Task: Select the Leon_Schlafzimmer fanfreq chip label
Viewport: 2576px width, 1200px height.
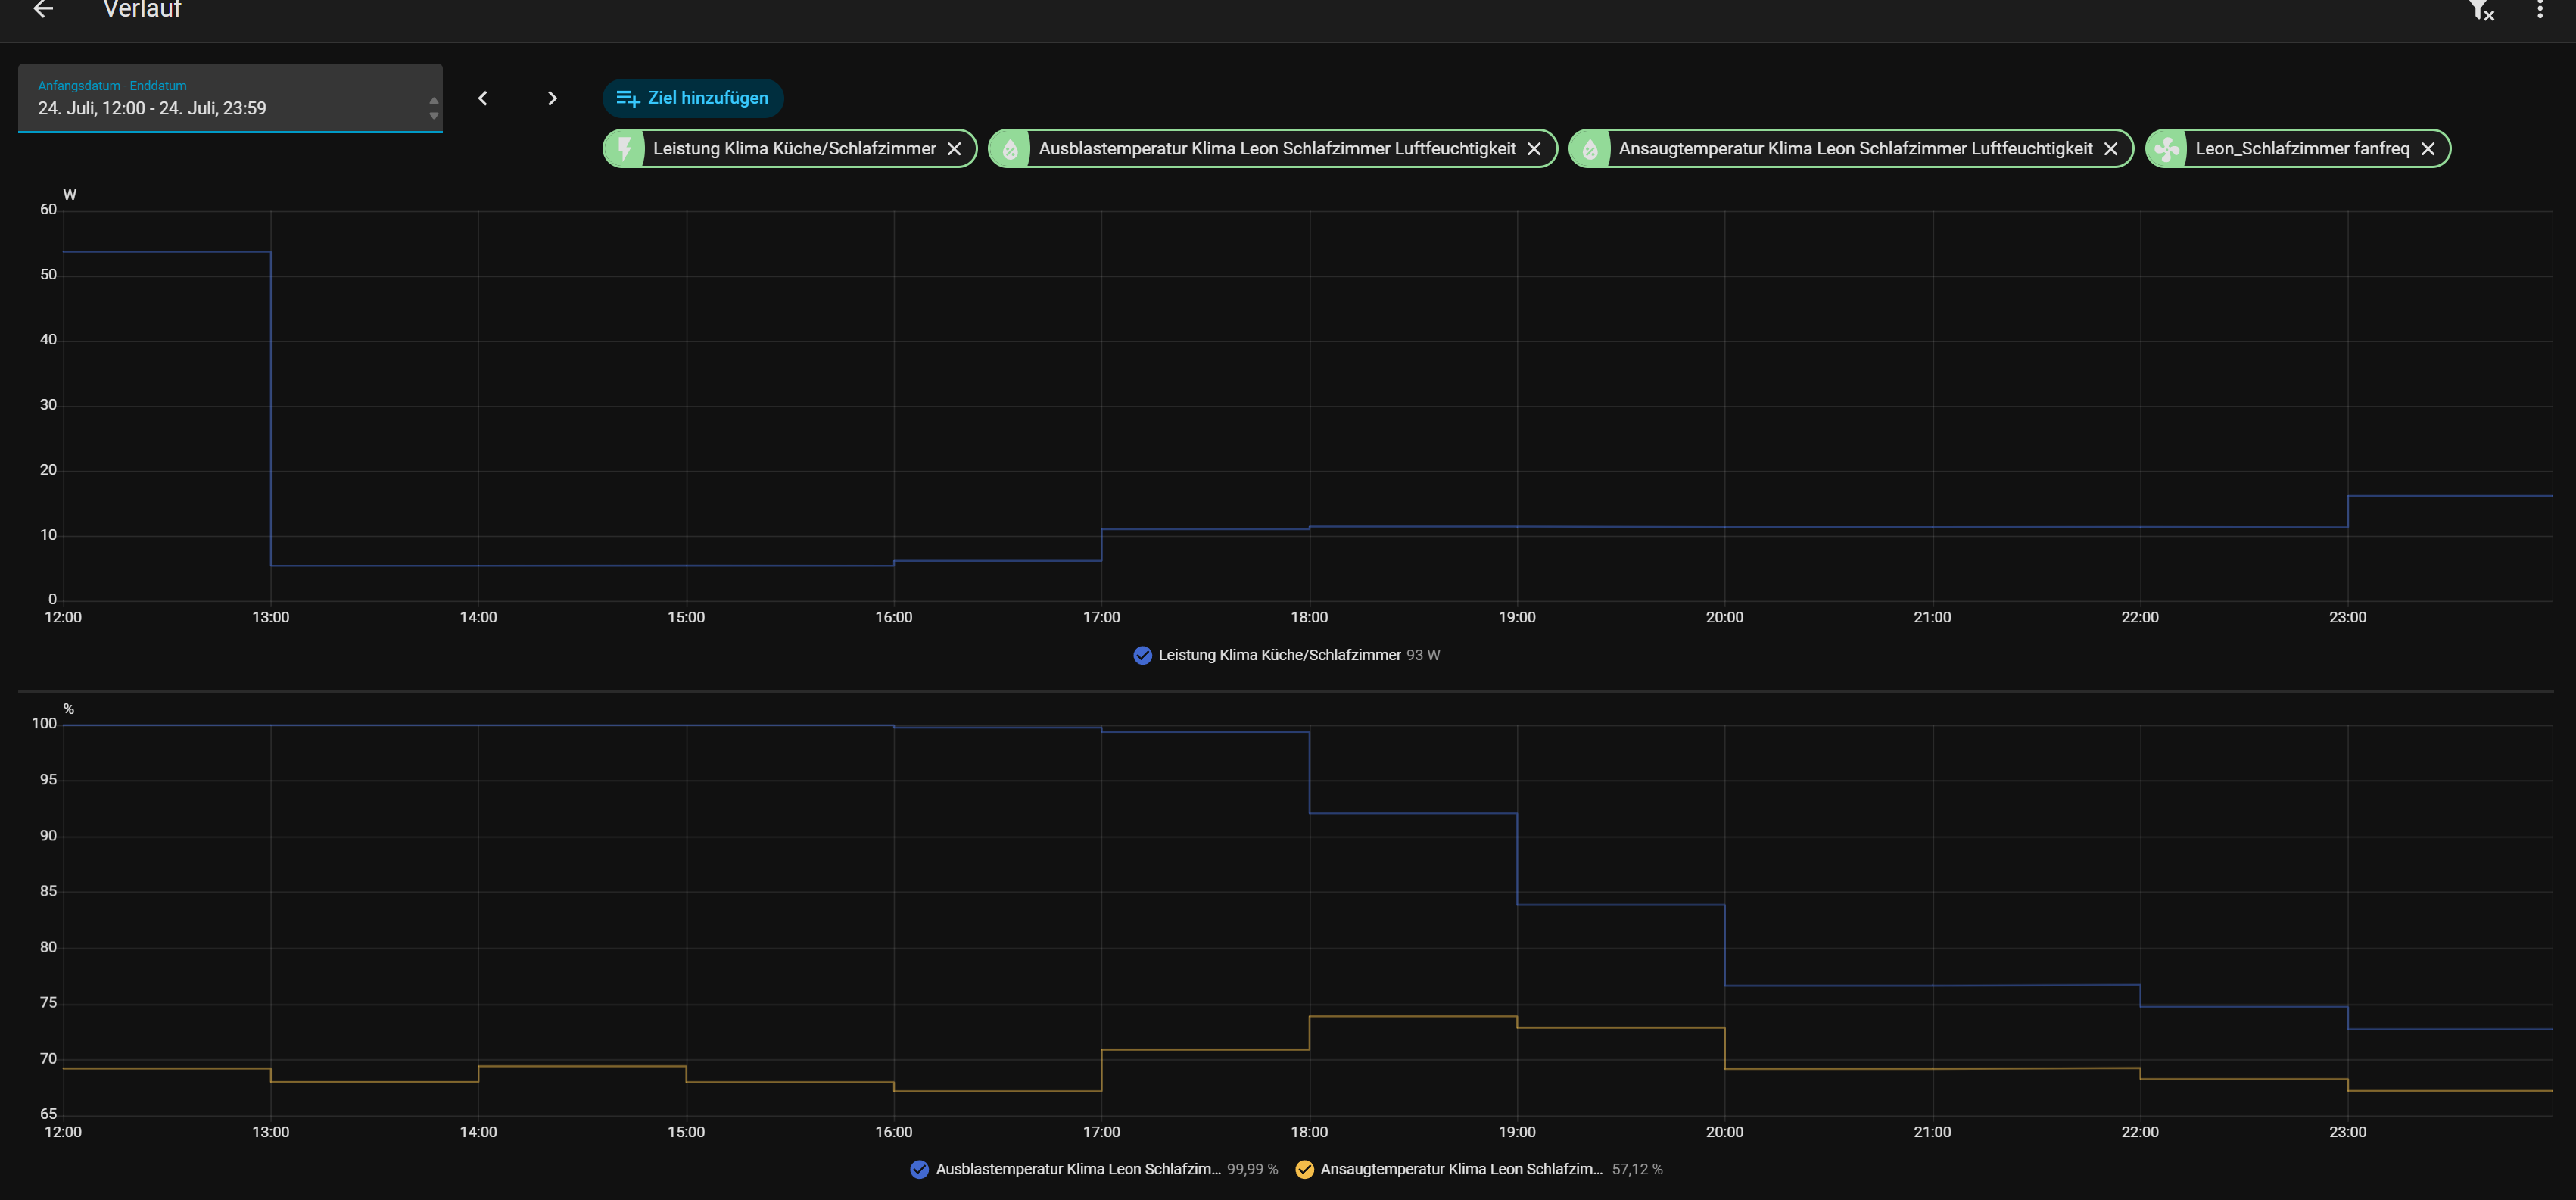Action: [2302, 149]
